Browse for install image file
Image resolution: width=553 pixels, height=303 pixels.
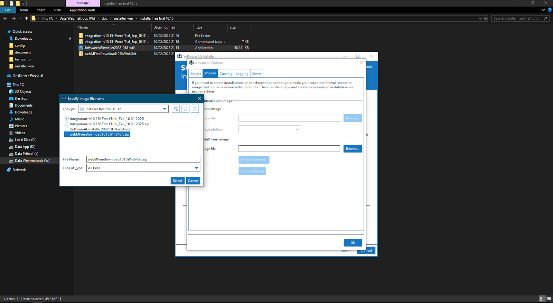click(x=353, y=149)
